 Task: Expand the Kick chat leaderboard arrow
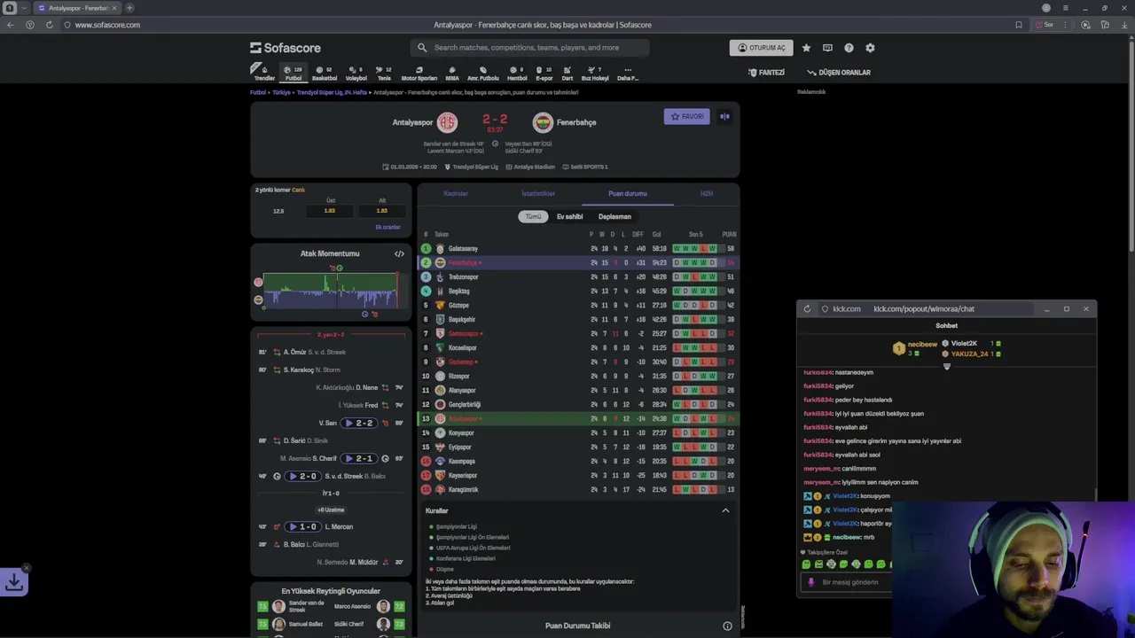946,367
